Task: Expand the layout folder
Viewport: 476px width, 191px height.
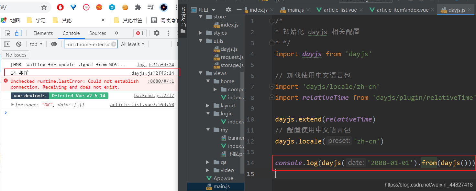Action: coord(208,106)
